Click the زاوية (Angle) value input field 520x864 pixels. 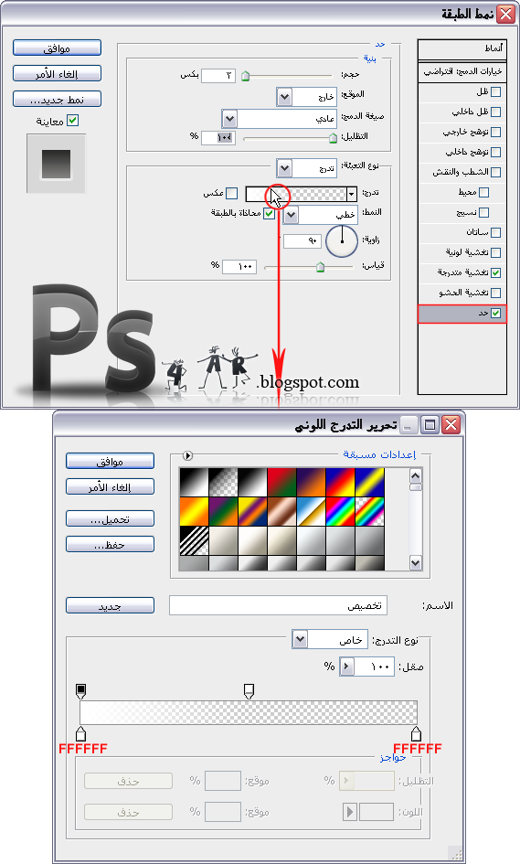[x=302, y=240]
